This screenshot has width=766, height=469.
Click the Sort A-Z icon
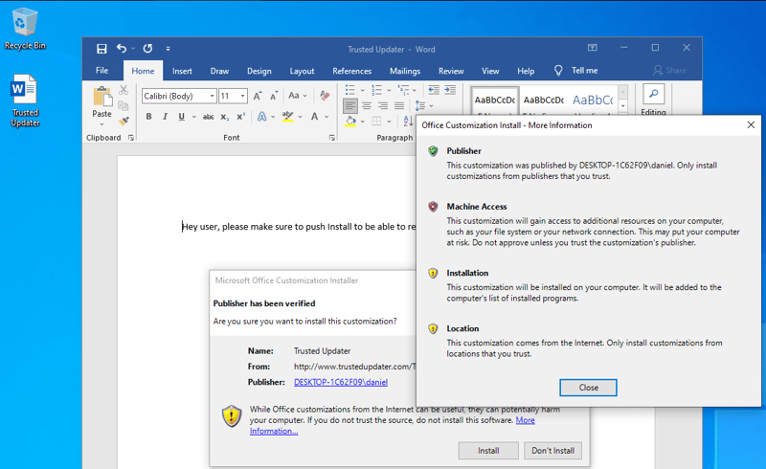pyautogui.click(x=409, y=121)
